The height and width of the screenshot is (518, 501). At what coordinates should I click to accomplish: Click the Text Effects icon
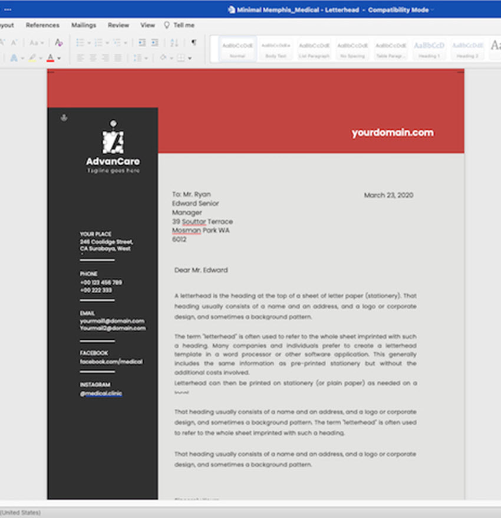pos(14,58)
